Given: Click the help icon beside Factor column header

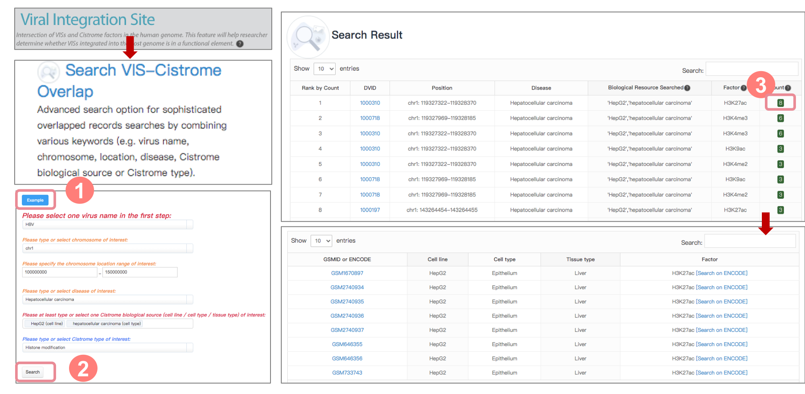Looking at the screenshot, I should tap(743, 88).
